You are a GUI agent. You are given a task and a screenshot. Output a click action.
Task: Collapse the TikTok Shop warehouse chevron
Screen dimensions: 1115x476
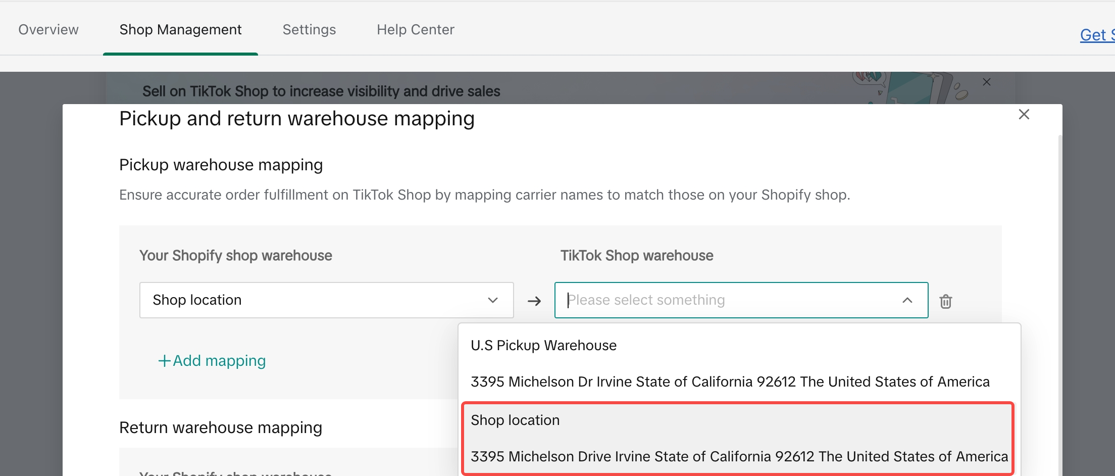pyautogui.click(x=907, y=301)
